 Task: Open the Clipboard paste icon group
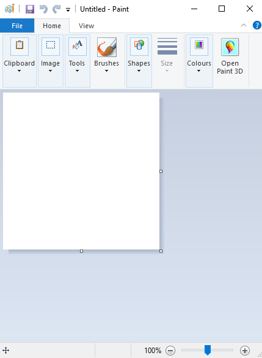tap(20, 47)
